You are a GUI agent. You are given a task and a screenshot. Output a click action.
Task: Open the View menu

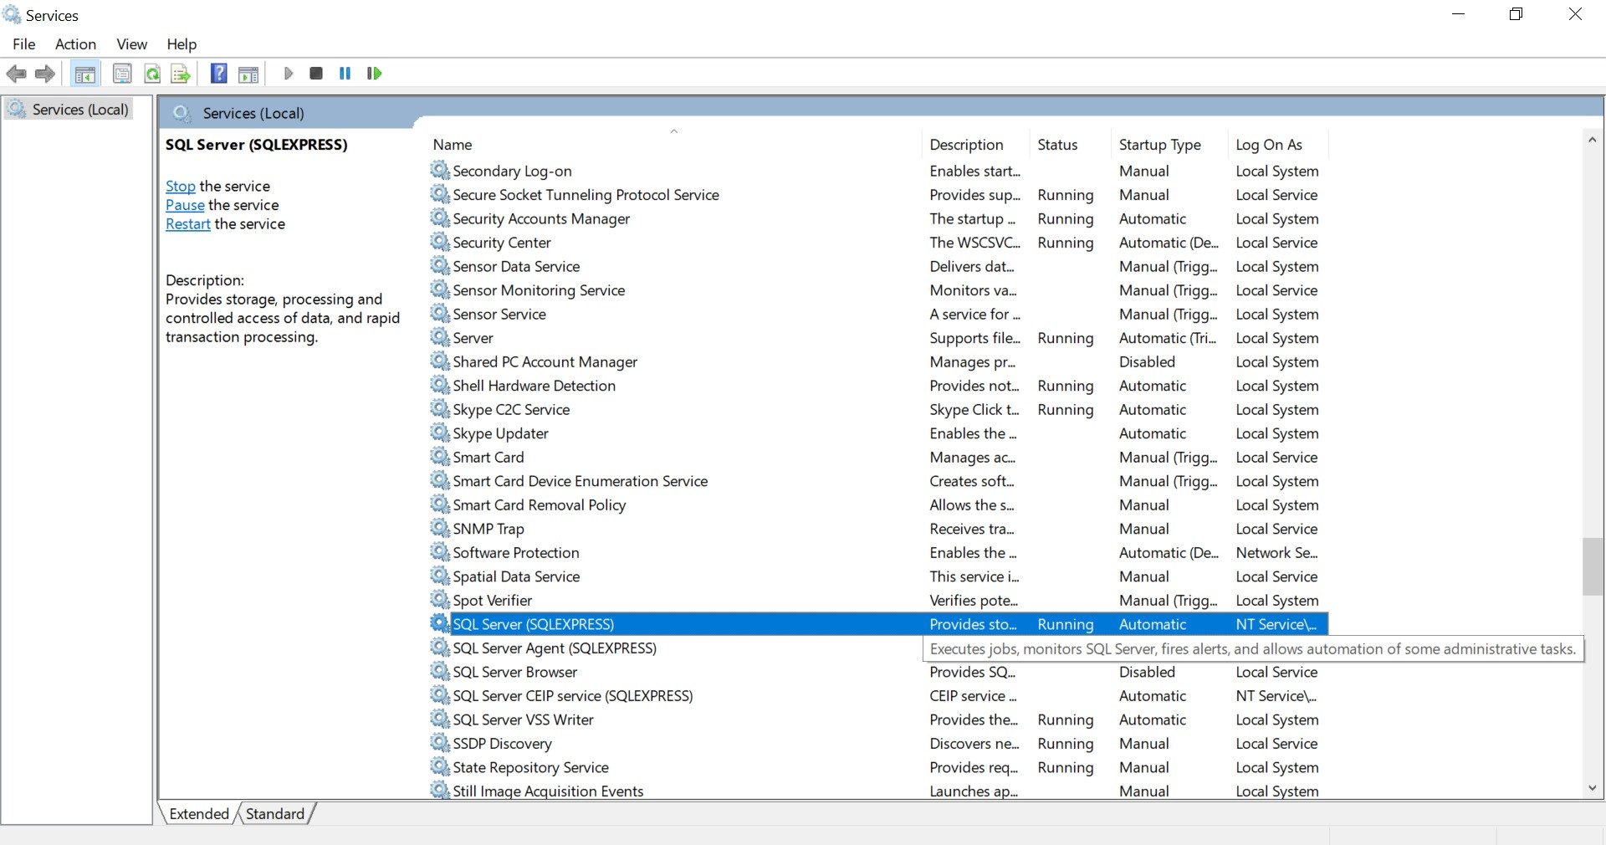(131, 44)
